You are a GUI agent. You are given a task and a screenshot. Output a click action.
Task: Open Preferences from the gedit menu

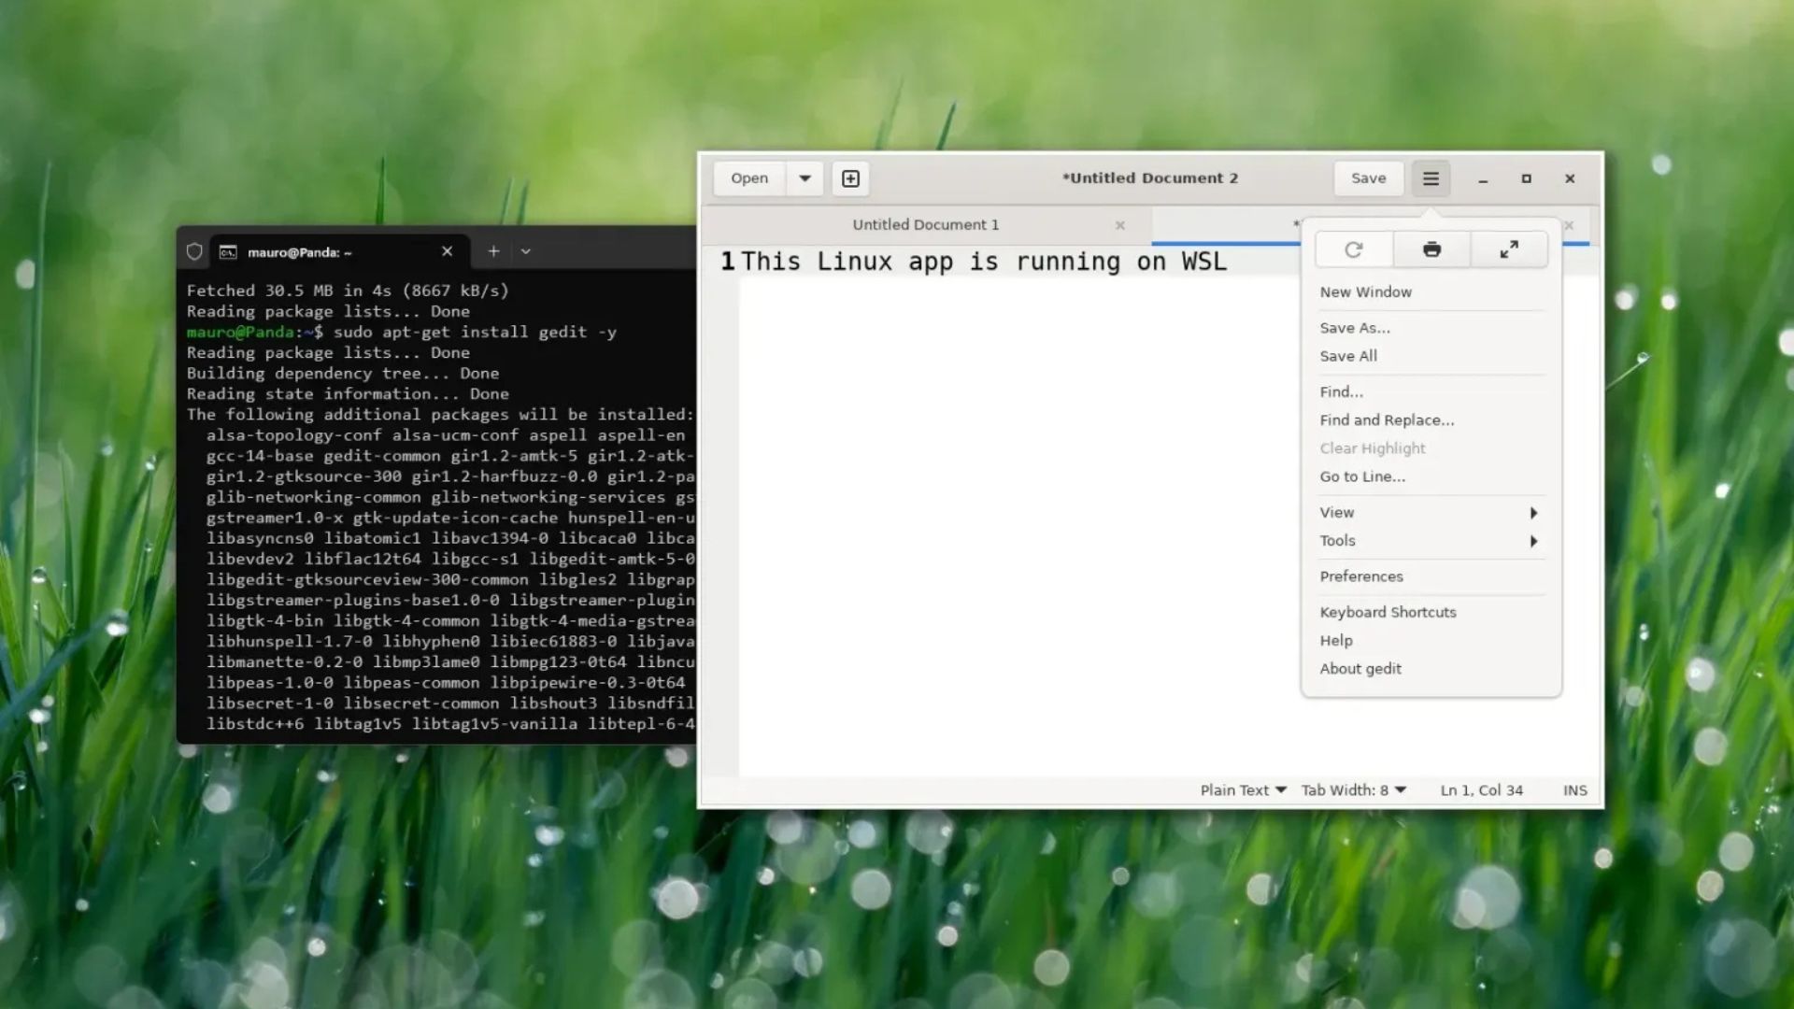(x=1360, y=576)
